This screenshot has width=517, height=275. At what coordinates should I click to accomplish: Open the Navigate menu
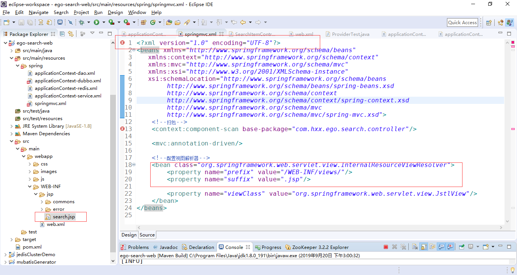(39, 12)
